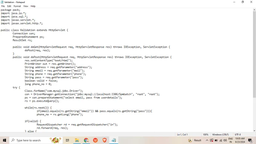Image resolution: width=256 pixels, height=144 pixels.
Task: Open the notification center icon
Action: (x=250, y=140)
